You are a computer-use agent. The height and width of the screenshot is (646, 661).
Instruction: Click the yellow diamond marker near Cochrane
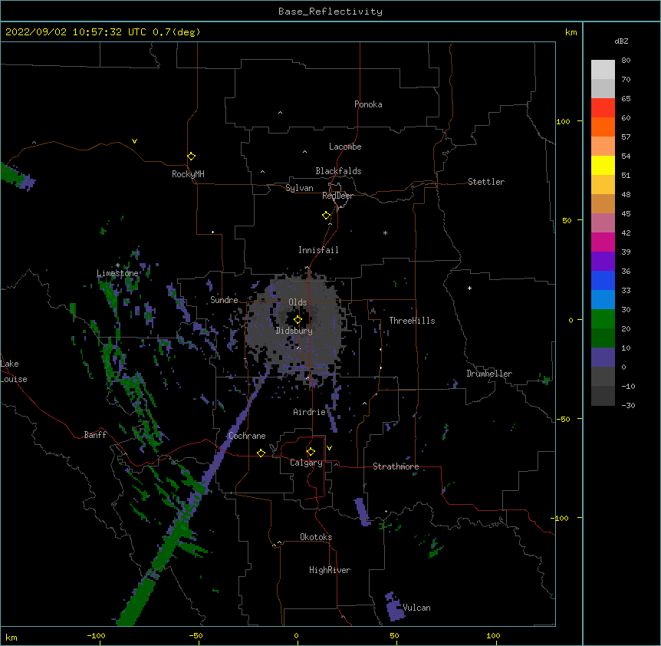pyautogui.click(x=261, y=453)
